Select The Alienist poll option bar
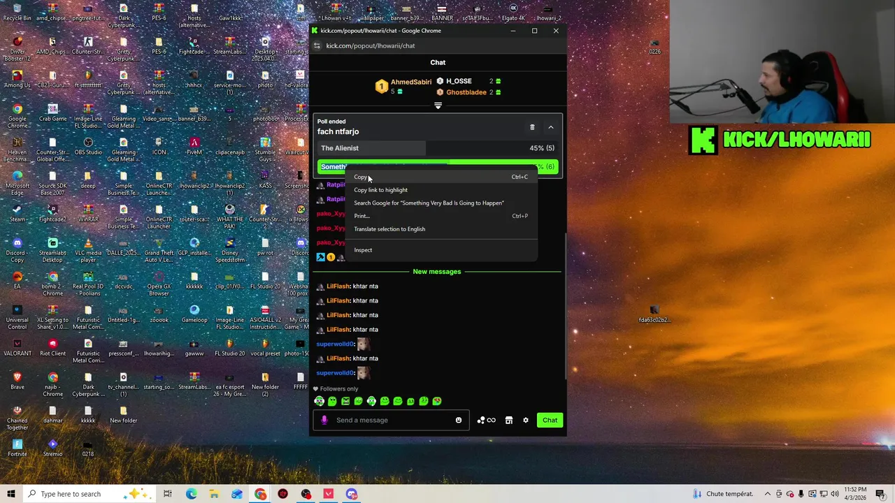The width and height of the screenshot is (895, 503). (438, 148)
